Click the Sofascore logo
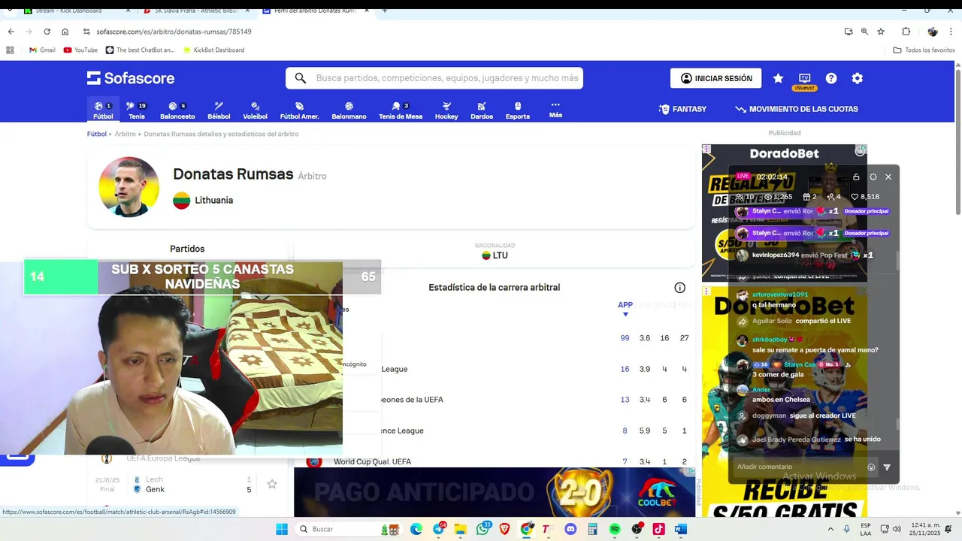The width and height of the screenshot is (962, 541). (x=131, y=78)
